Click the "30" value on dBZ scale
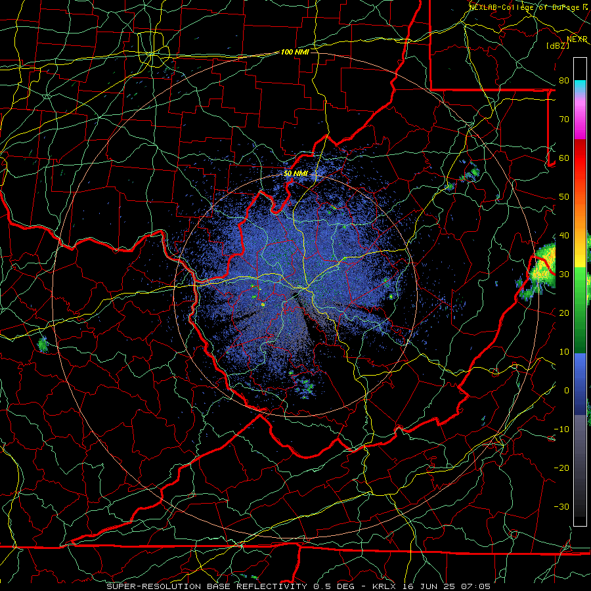 [564, 274]
